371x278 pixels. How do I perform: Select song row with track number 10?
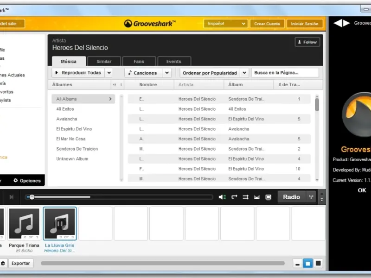point(219,169)
